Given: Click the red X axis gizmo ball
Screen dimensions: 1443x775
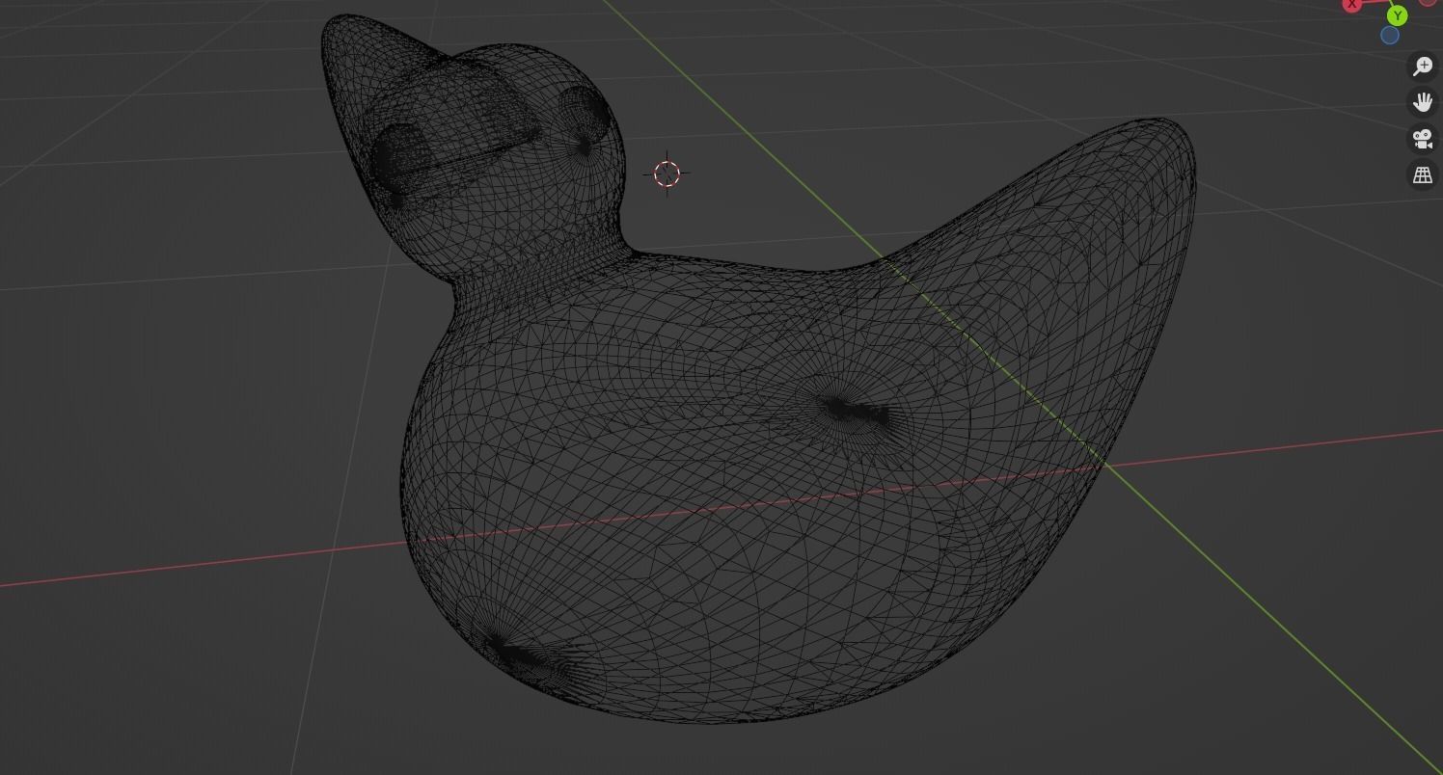Looking at the screenshot, I should (x=1352, y=5).
